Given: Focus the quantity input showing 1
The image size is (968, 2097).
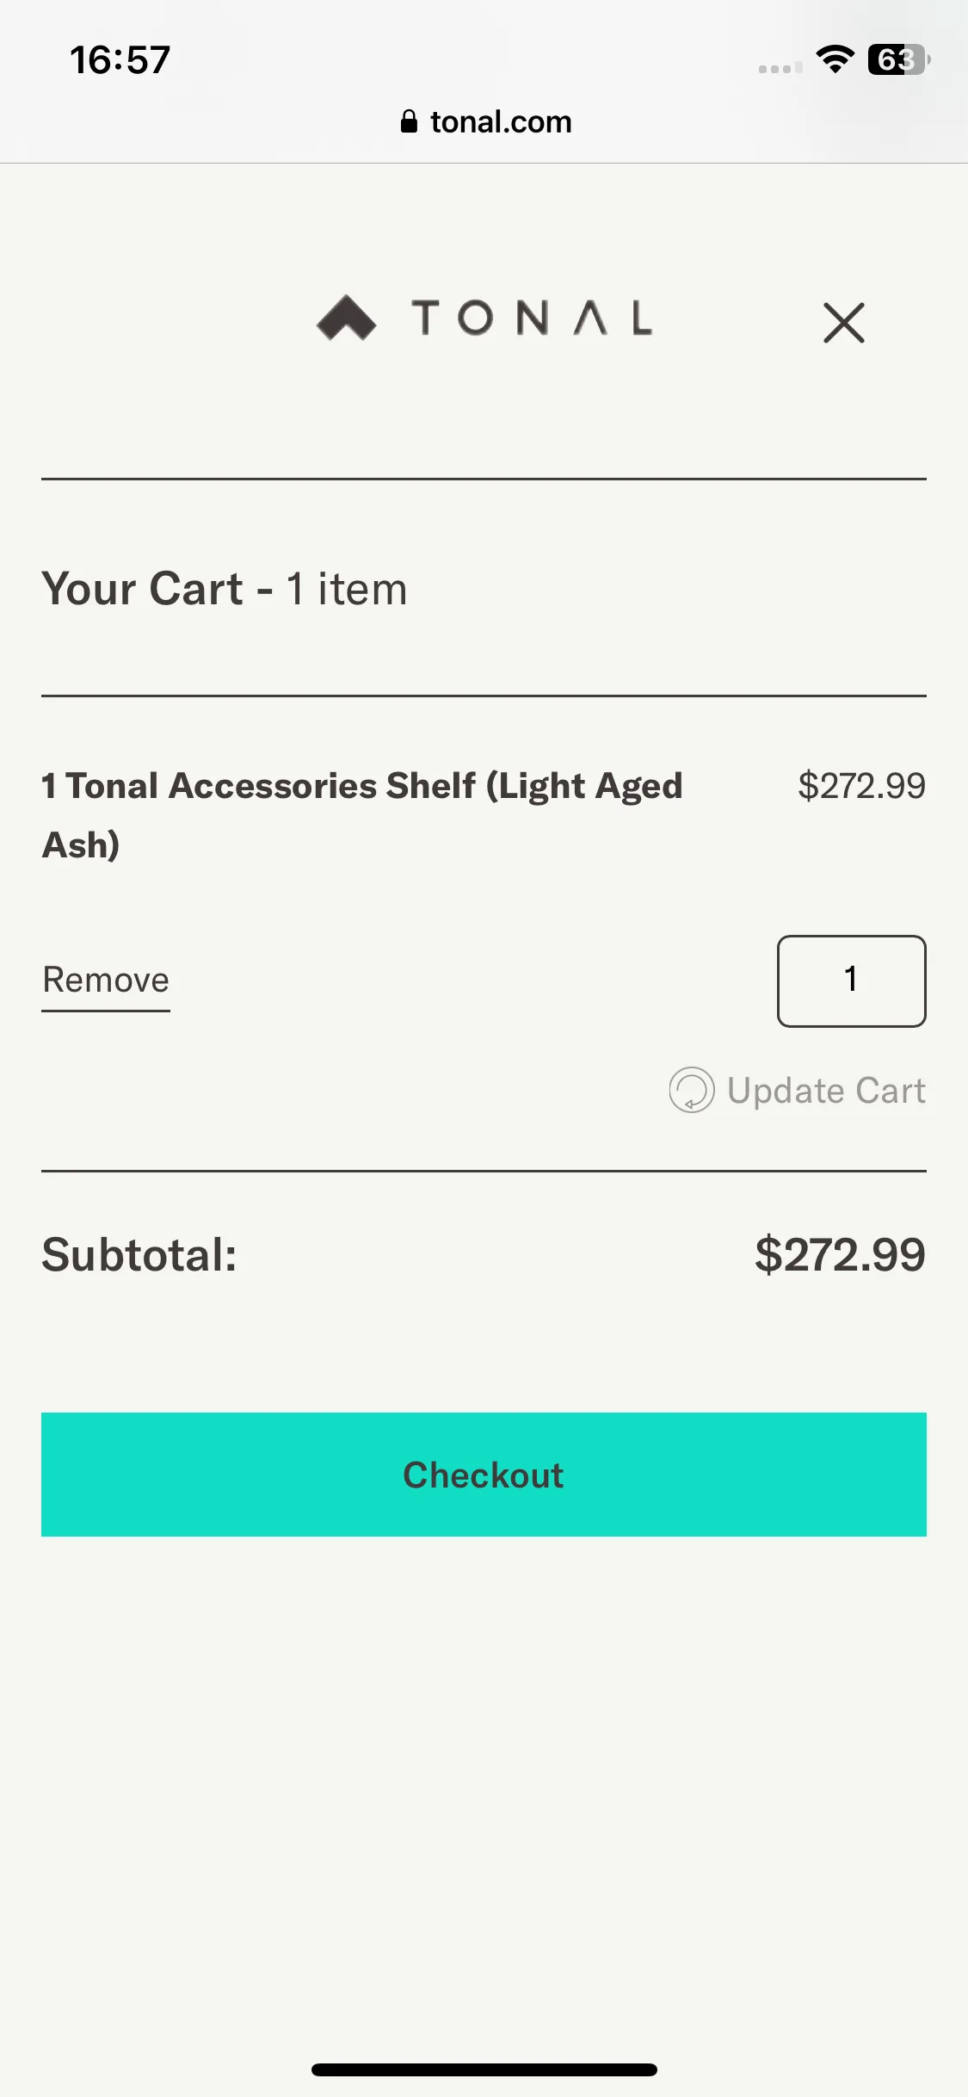Looking at the screenshot, I should (851, 980).
